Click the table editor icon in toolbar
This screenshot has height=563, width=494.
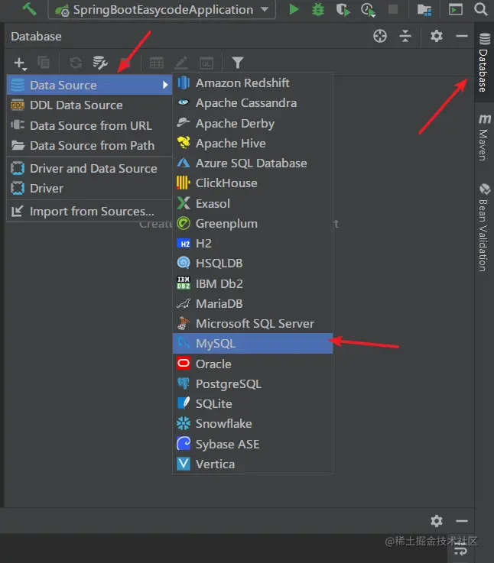pos(157,63)
